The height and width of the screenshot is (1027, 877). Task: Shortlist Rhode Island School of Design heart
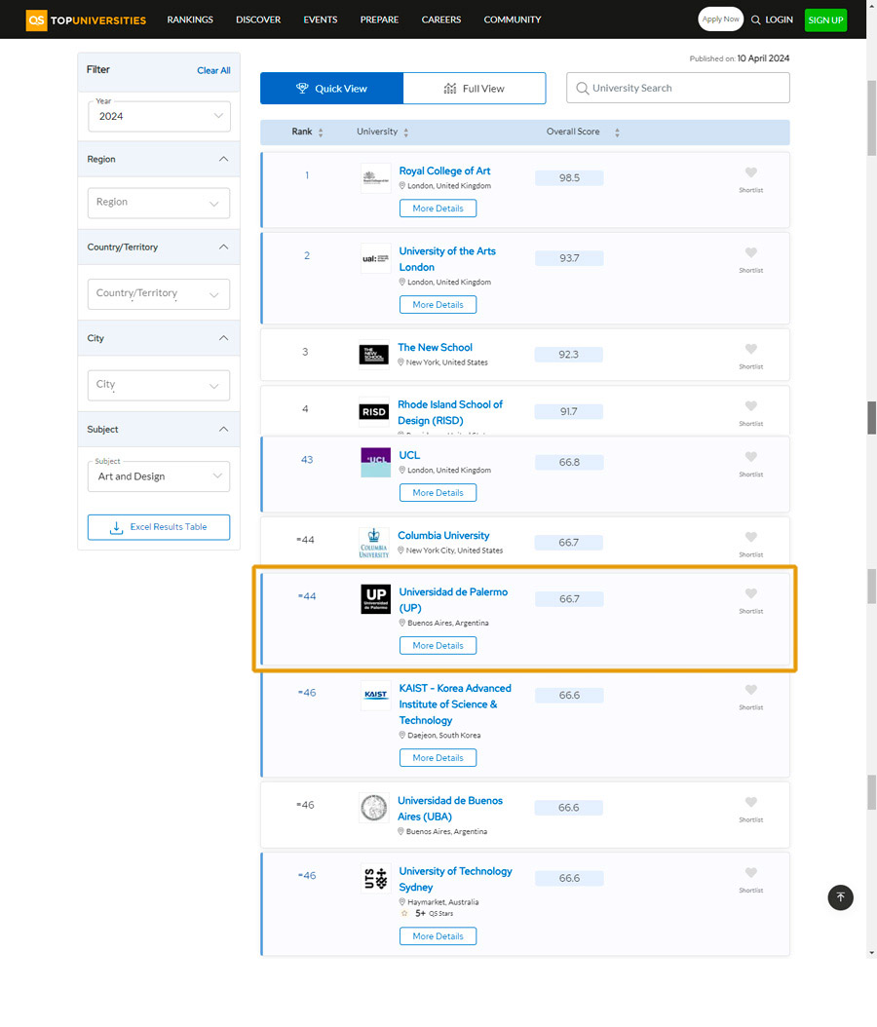pos(751,406)
